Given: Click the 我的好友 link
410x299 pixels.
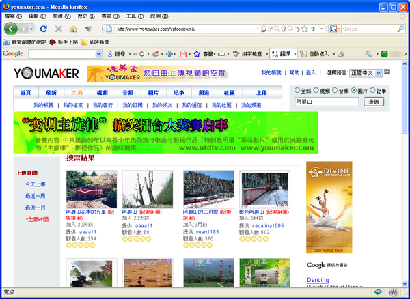Looking at the screenshot, I should (162, 105).
